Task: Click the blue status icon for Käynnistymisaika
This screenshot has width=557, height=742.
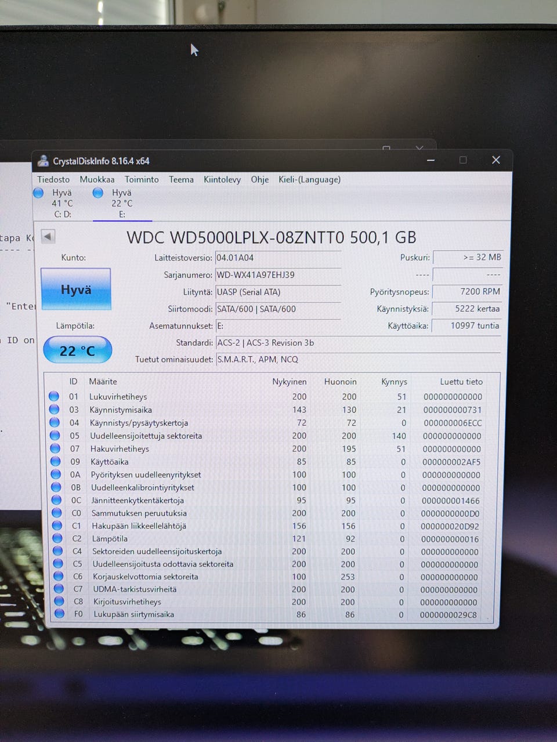Action: (x=55, y=409)
